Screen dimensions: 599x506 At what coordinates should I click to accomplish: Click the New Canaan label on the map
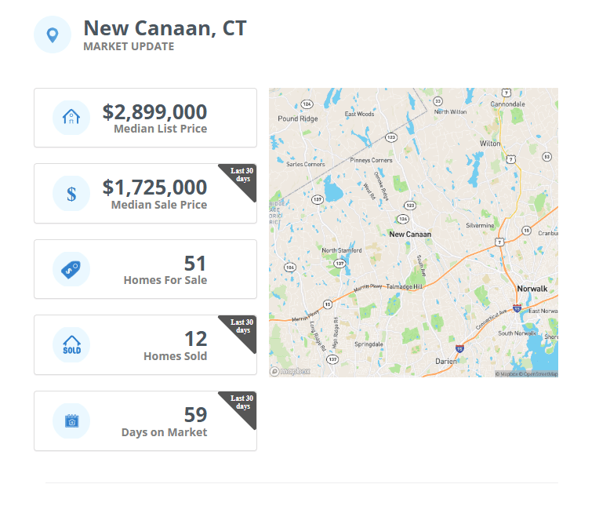click(x=410, y=235)
